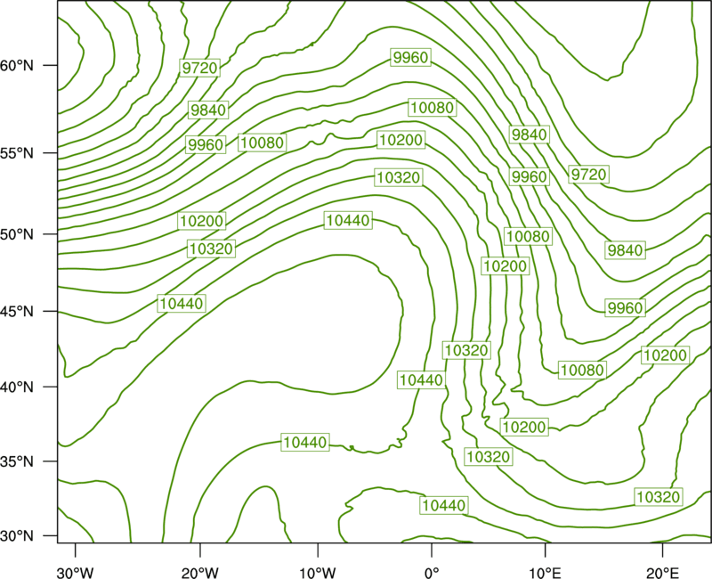Viewport: 712px width, 579px height.
Task: Pick the 45°N latitude axis label
Action: point(17,311)
